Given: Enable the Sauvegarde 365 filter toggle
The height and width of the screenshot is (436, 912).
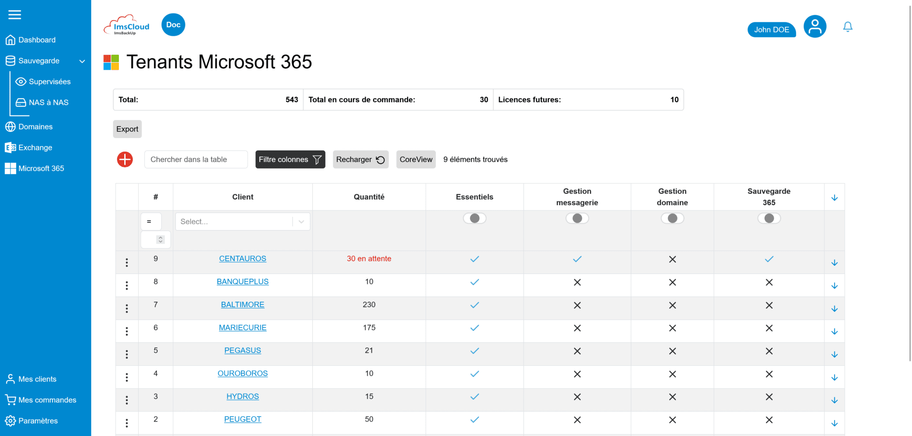Looking at the screenshot, I should click(x=769, y=218).
